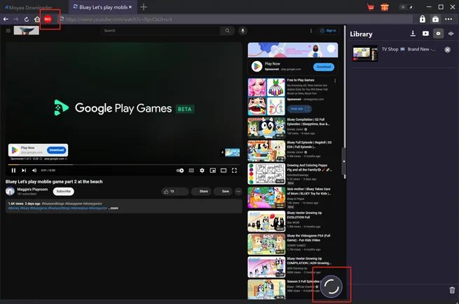Image resolution: width=459 pixels, height=304 pixels.
Task: Focus the YouTube Search field
Action: coord(160,30)
